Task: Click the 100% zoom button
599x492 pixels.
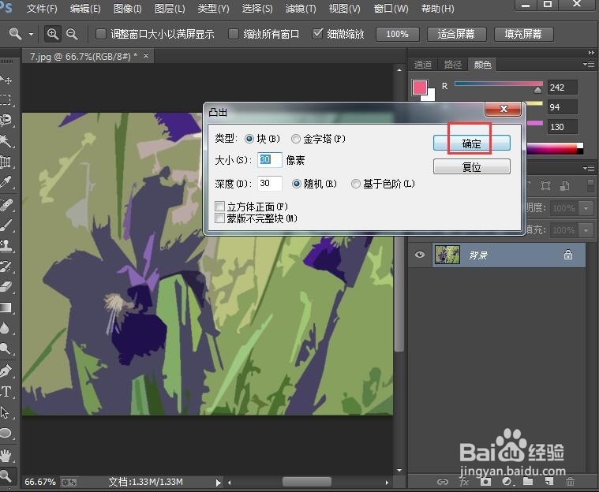Action: tap(397, 35)
